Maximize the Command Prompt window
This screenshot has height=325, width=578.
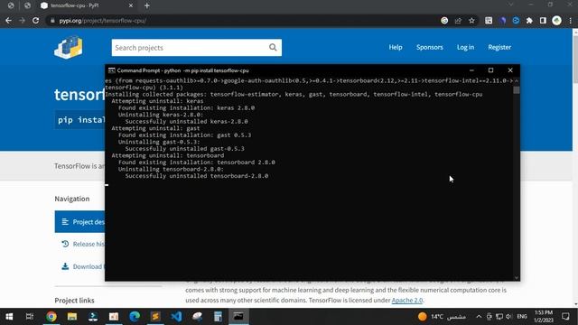point(490,70)
